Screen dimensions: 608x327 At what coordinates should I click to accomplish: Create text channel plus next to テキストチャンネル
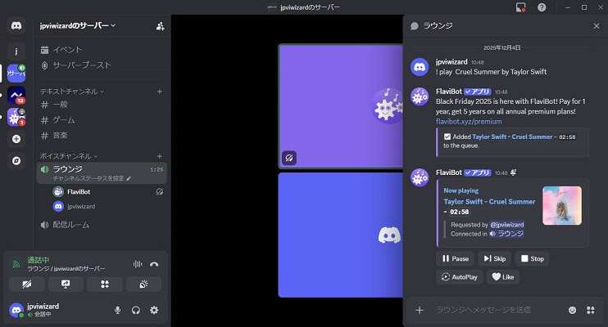159,92
